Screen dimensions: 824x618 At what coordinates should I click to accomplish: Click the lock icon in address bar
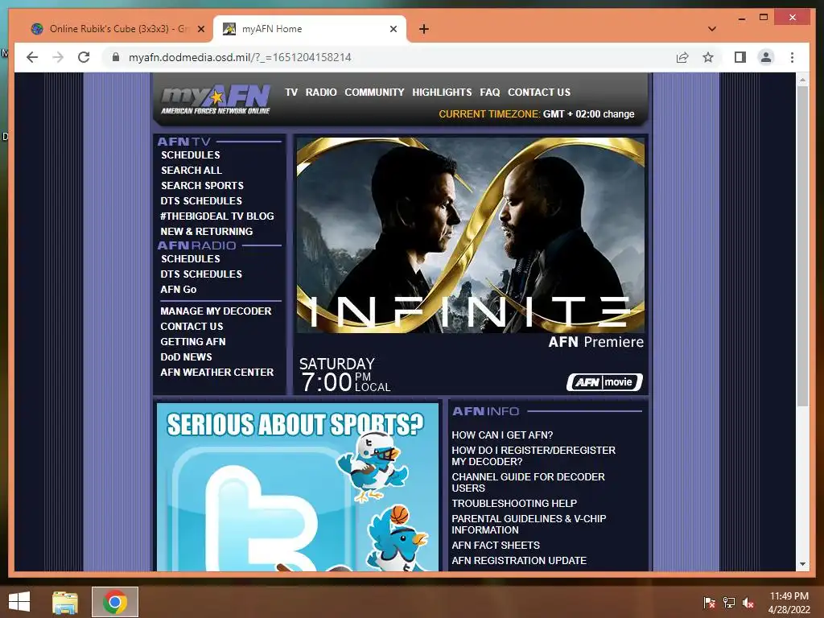point(116,57)
